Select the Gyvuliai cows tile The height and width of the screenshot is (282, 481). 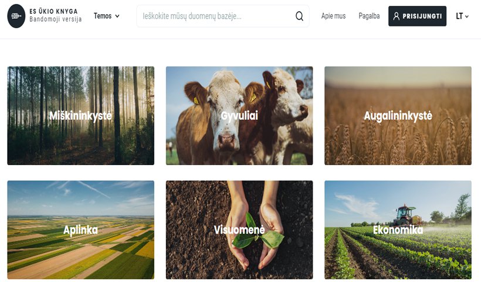pyautogui.click(x=239, y=116)
